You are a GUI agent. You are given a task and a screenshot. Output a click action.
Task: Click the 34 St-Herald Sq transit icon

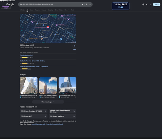(44, 25)
